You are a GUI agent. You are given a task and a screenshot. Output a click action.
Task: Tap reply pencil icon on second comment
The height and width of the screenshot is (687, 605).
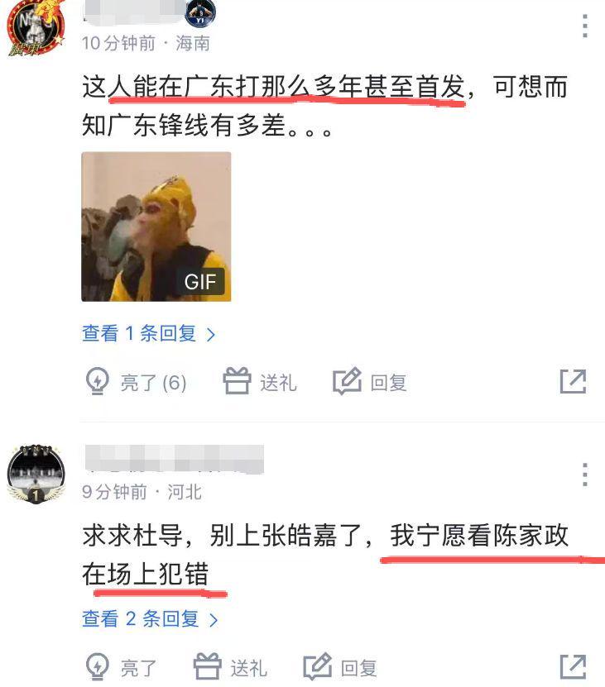[318, 666]
